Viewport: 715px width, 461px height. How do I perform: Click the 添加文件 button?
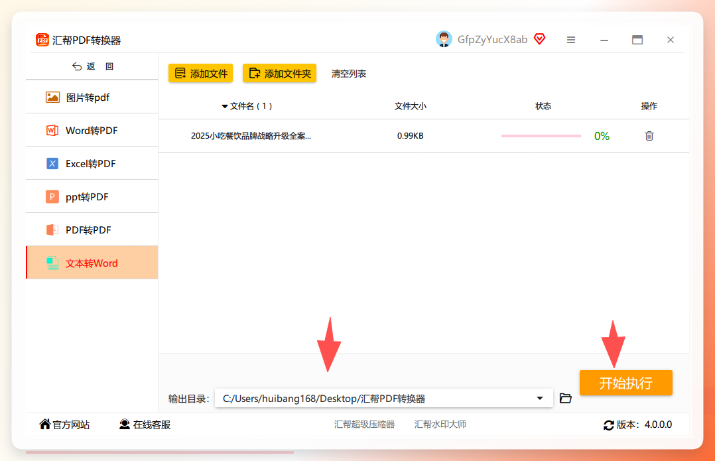tap(200, 74)
